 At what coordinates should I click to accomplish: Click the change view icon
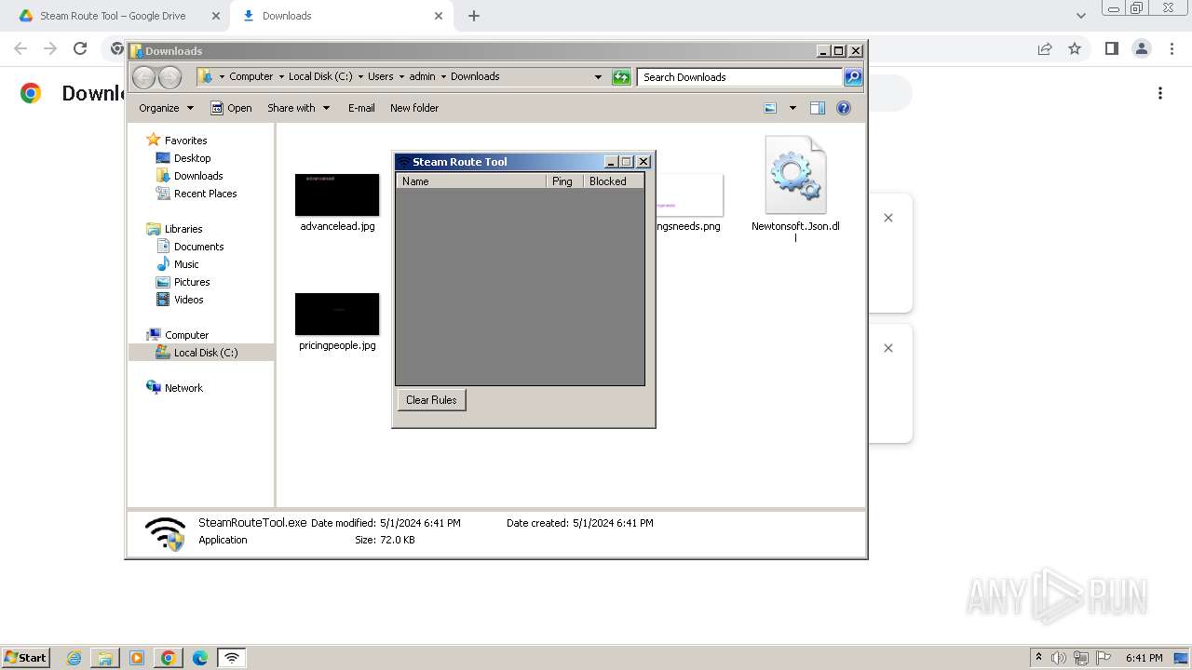point(770,108)
